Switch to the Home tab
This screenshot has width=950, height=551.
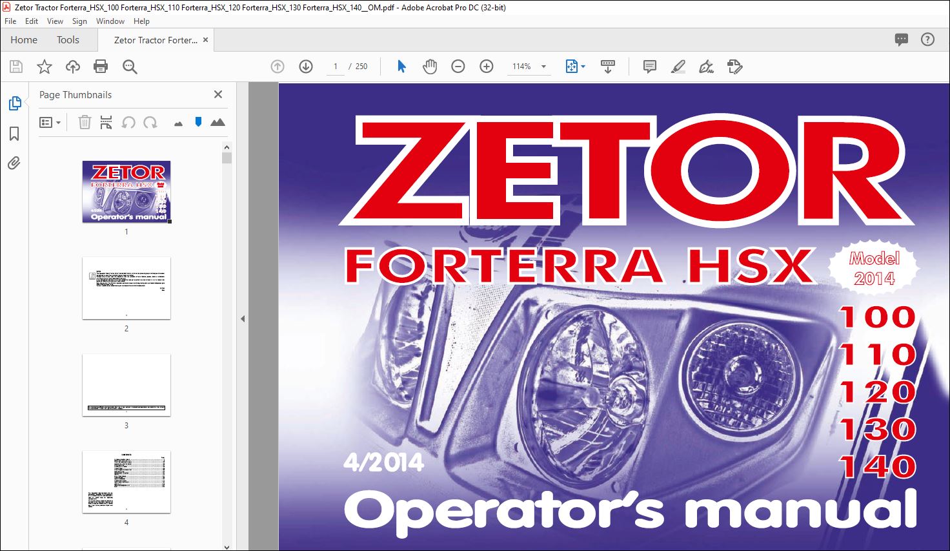tap(24, 39)
